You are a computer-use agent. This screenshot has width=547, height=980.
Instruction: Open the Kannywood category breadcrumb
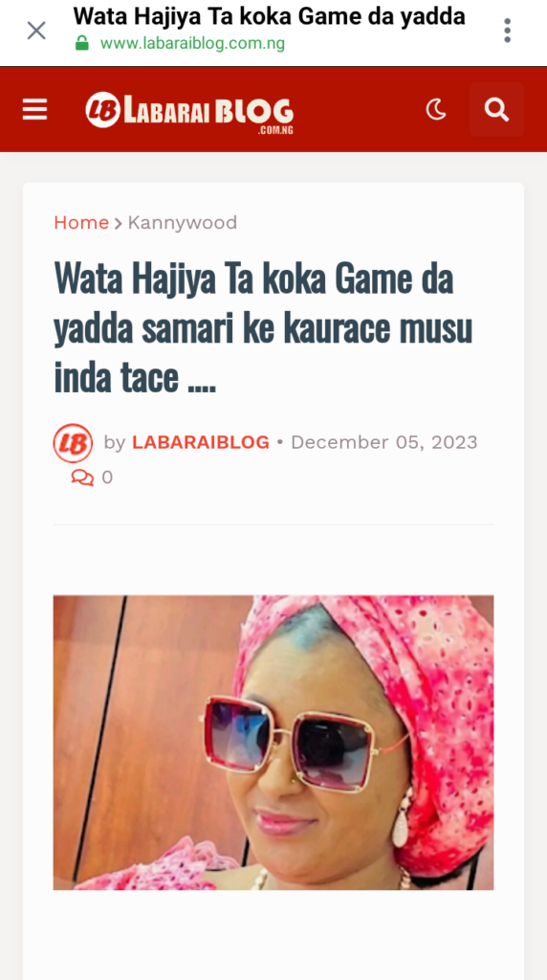(183, 222)
